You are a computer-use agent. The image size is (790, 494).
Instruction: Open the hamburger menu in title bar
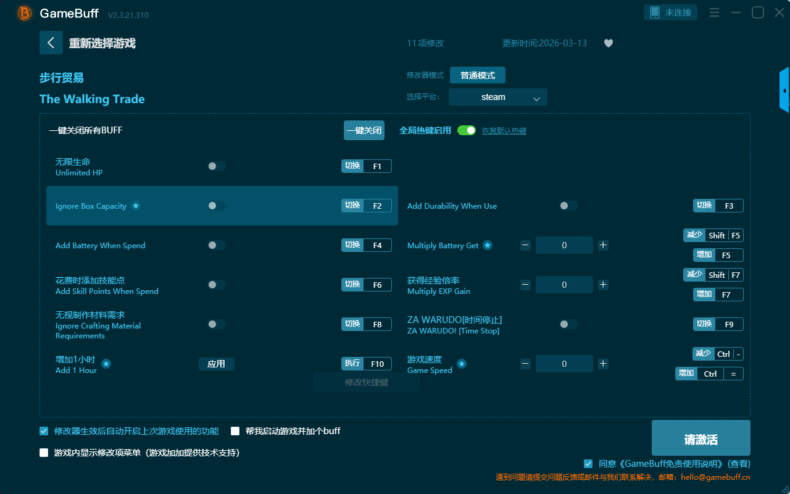[714, 12]
